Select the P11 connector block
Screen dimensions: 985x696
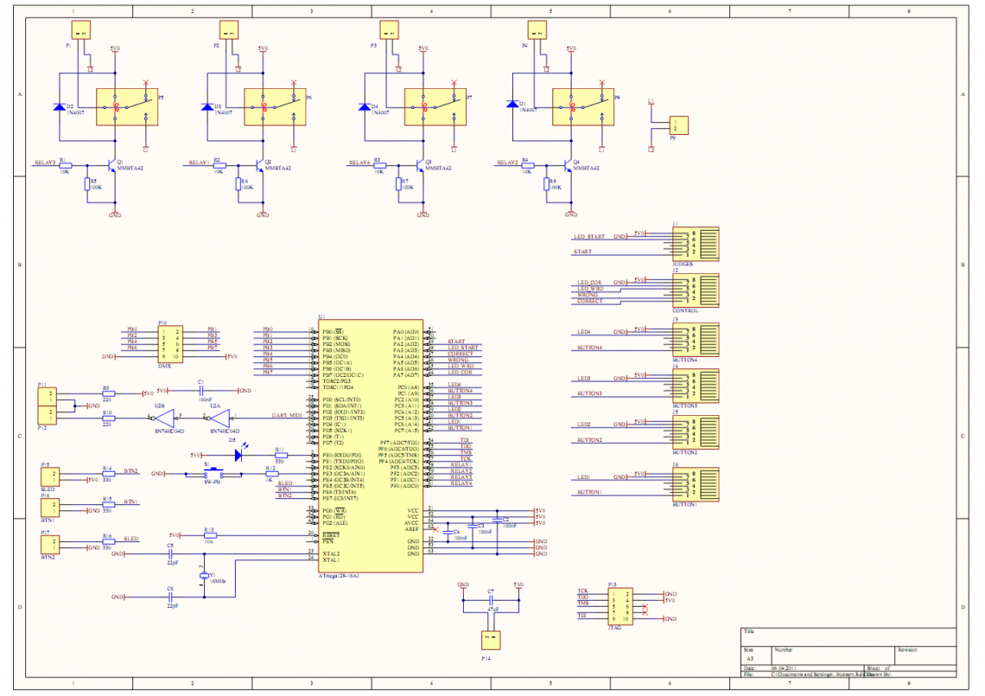(x=48, y=397)
